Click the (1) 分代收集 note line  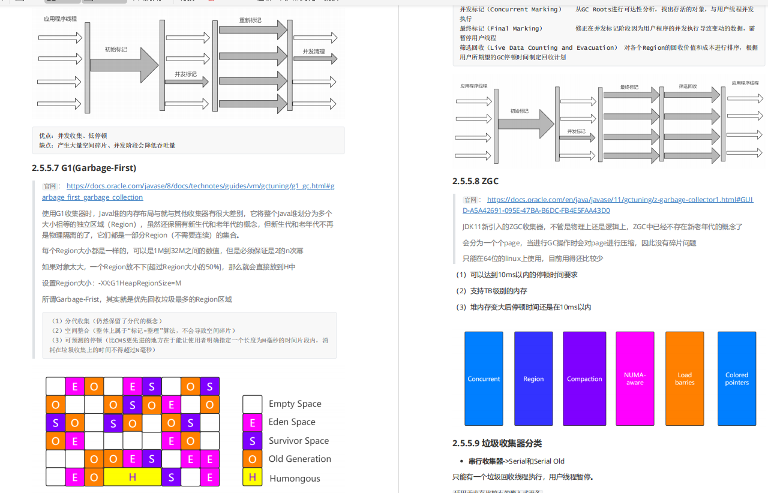point(107,321)
